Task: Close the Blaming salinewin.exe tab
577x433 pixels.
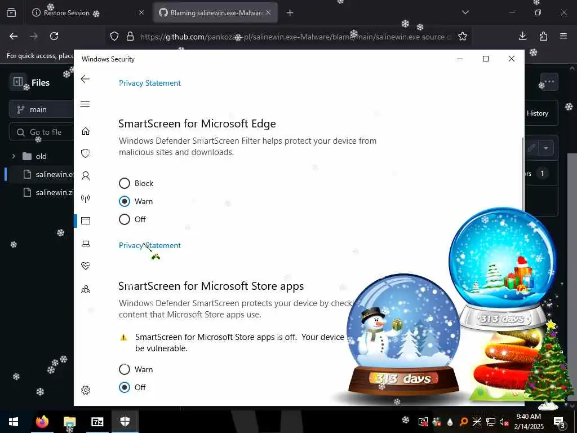Action: [268, 13]
